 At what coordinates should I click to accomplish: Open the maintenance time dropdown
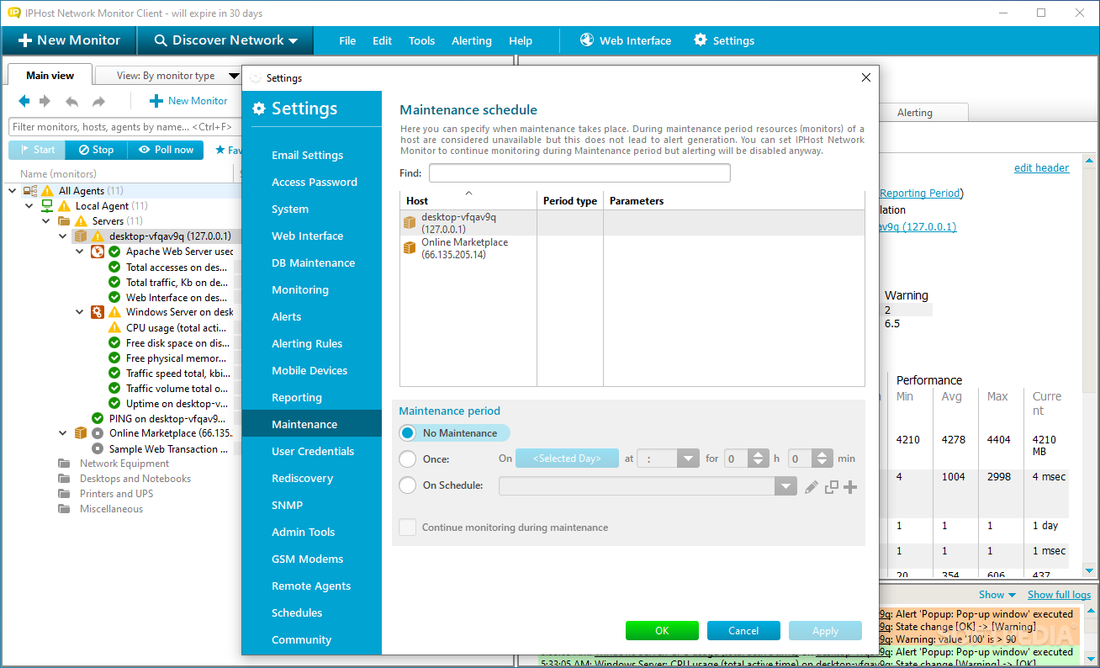coord(689,459)
